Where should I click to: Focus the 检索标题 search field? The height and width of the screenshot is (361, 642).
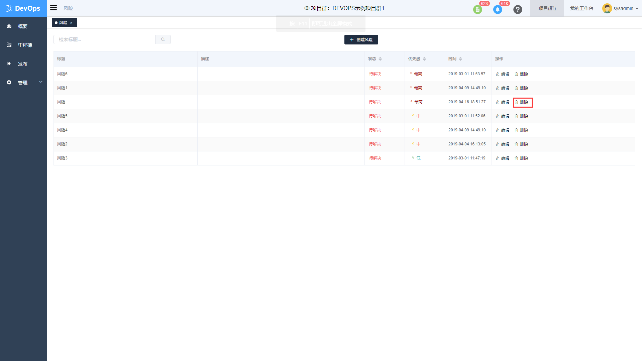[104, 39]
